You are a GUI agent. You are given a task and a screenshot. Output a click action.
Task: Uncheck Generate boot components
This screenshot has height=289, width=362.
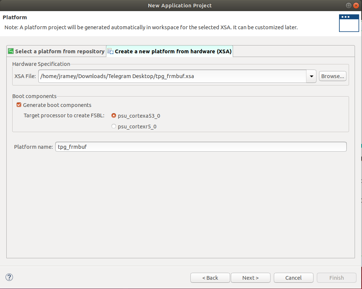coord(19,105)
